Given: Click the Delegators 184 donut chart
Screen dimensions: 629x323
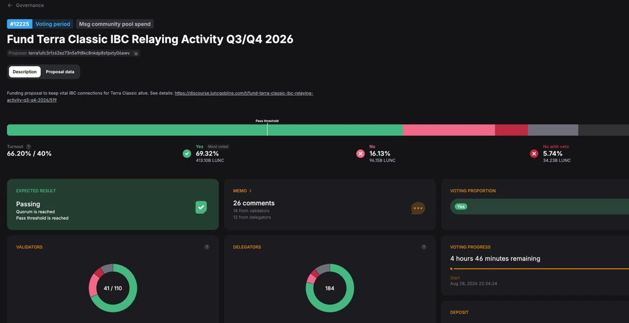Looking at the screenshot, I should 330,288.
